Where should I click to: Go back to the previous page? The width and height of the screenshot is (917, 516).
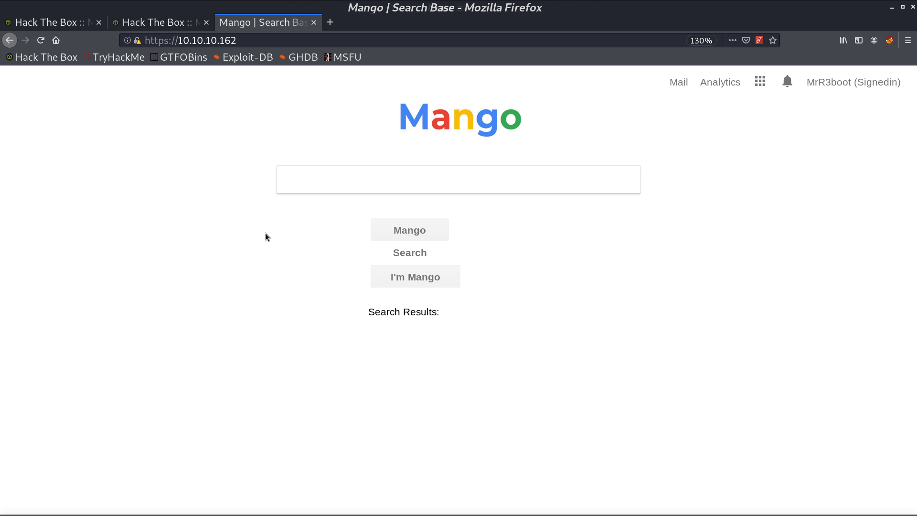coord(10,41)
